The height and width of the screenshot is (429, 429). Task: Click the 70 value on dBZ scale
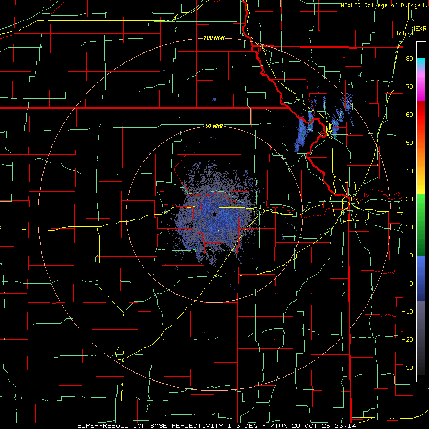[409, 87]
